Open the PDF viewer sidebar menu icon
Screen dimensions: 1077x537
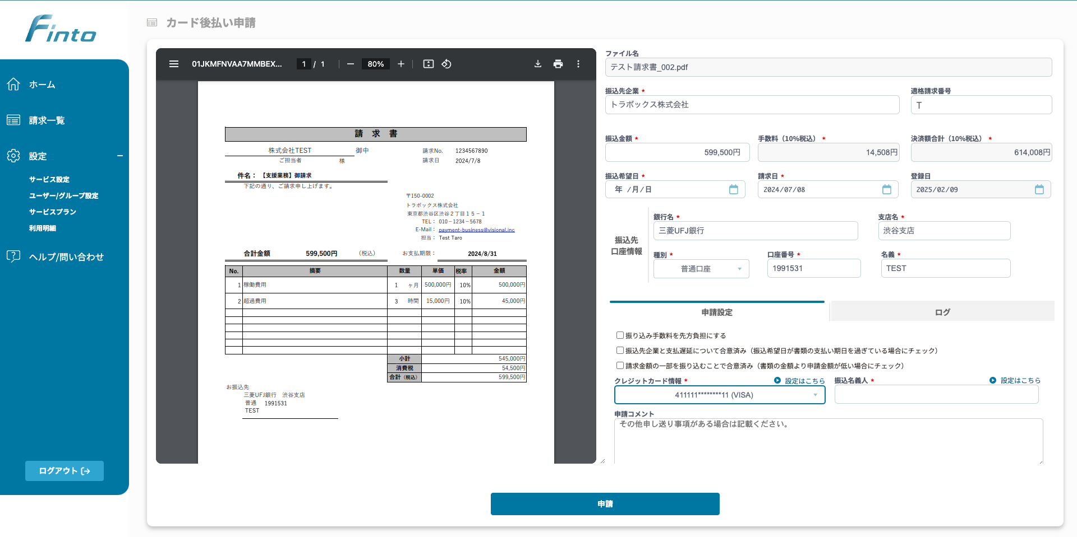tap(174, 64)
